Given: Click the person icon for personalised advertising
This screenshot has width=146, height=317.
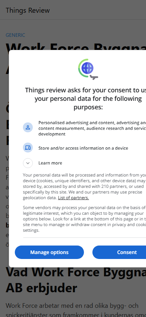Looking at the screenshot, I should [x=28, y=127].
